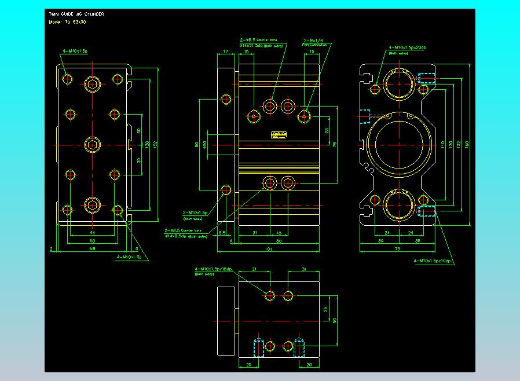Select the '2-M10x1.5p' callout in side view
Viewport: 520px width, 381px height.
(x=195, y=213)
